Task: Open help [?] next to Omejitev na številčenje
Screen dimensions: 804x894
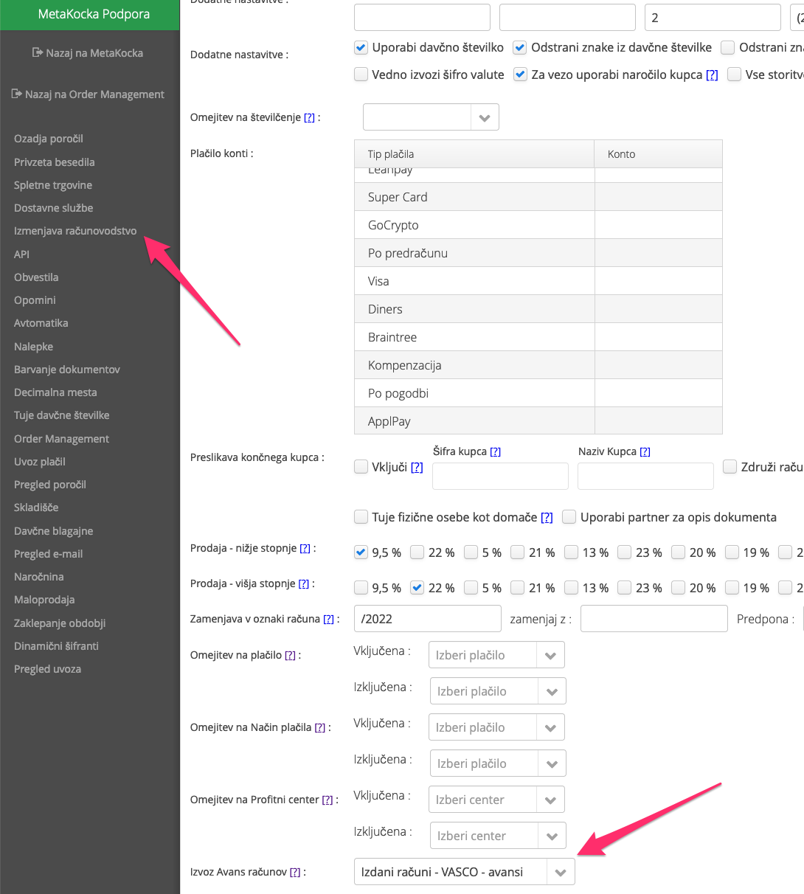Action: 309,117
